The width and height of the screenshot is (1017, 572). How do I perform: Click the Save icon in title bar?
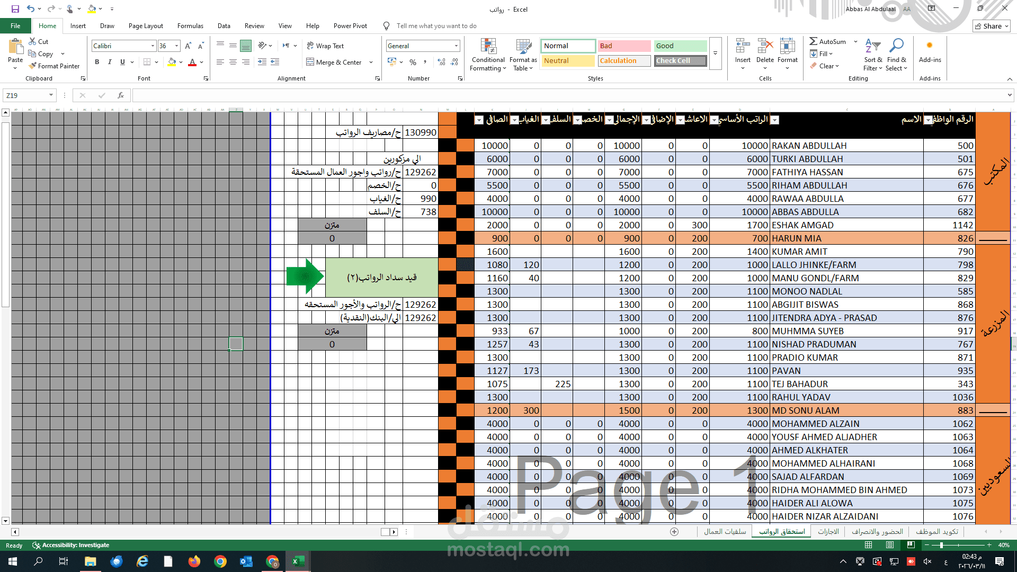pos(15,9)
